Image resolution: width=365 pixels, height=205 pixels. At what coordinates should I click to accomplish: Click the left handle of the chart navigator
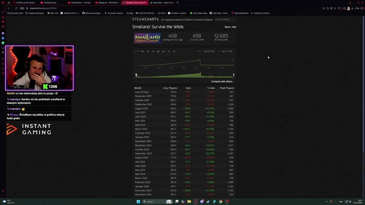click(x=136, y=75)
